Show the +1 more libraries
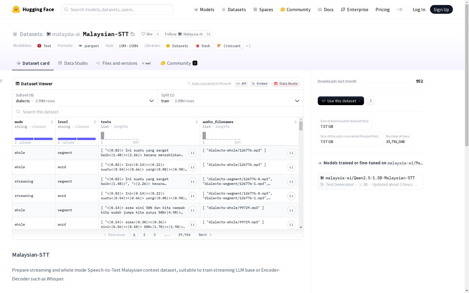Image resolution: width=469 pixels, height=293 pixels. coord(248,46)
